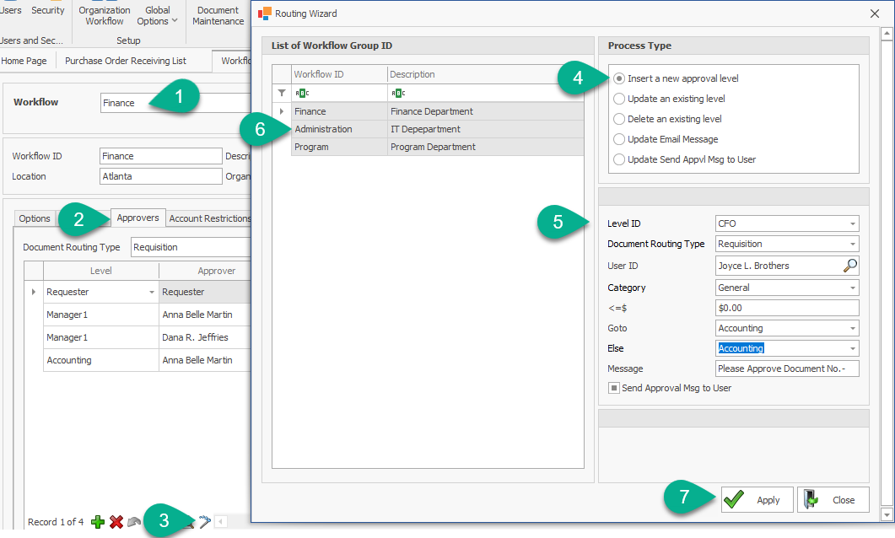Click the gray undo arrow icon
The image size is (895, 538).
coord(134,522)
